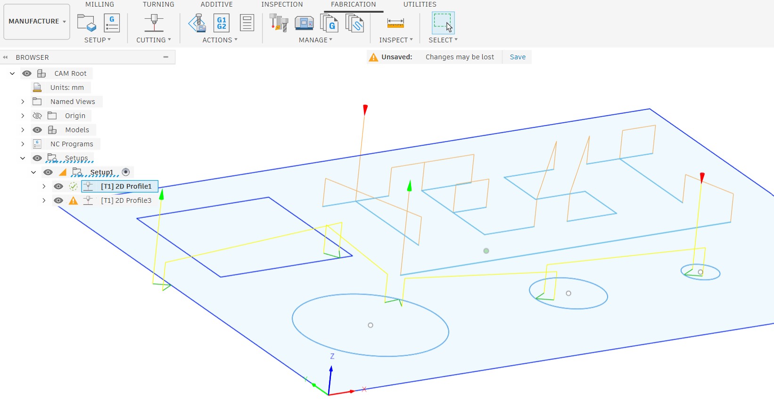
Task: Select the Cutting tool icon
Action: pyautogui.click(x=154, y=23)
